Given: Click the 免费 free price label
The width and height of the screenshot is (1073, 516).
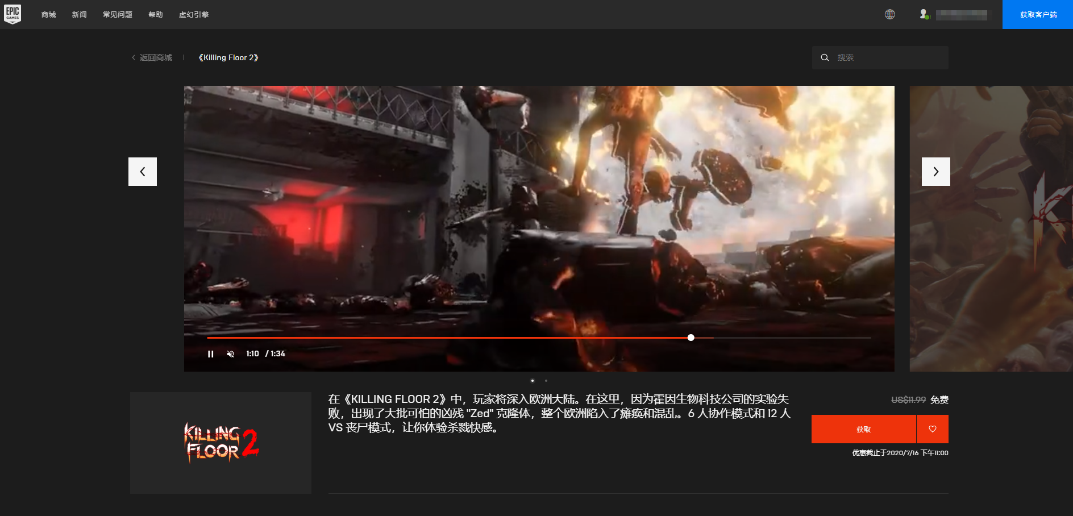Looking at the screenshot, I should coord(939,400).
